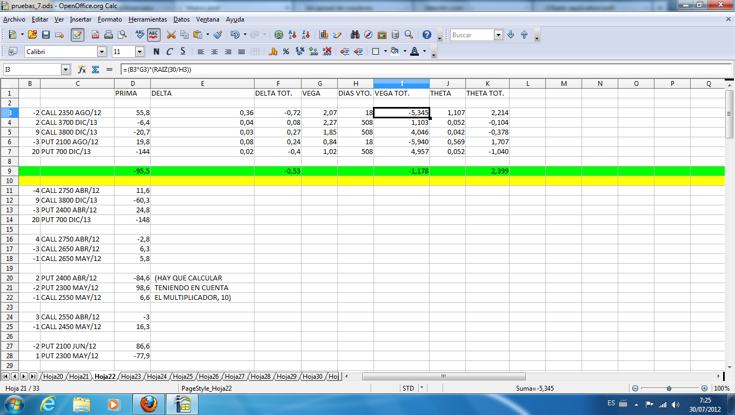
Task: Export directly as PDF icon
Action: coord(95,35)
